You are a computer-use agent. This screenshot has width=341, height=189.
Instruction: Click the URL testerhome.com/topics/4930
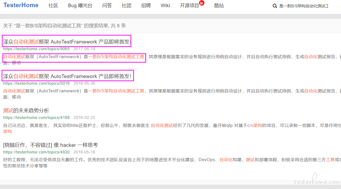tap(36, 152)
